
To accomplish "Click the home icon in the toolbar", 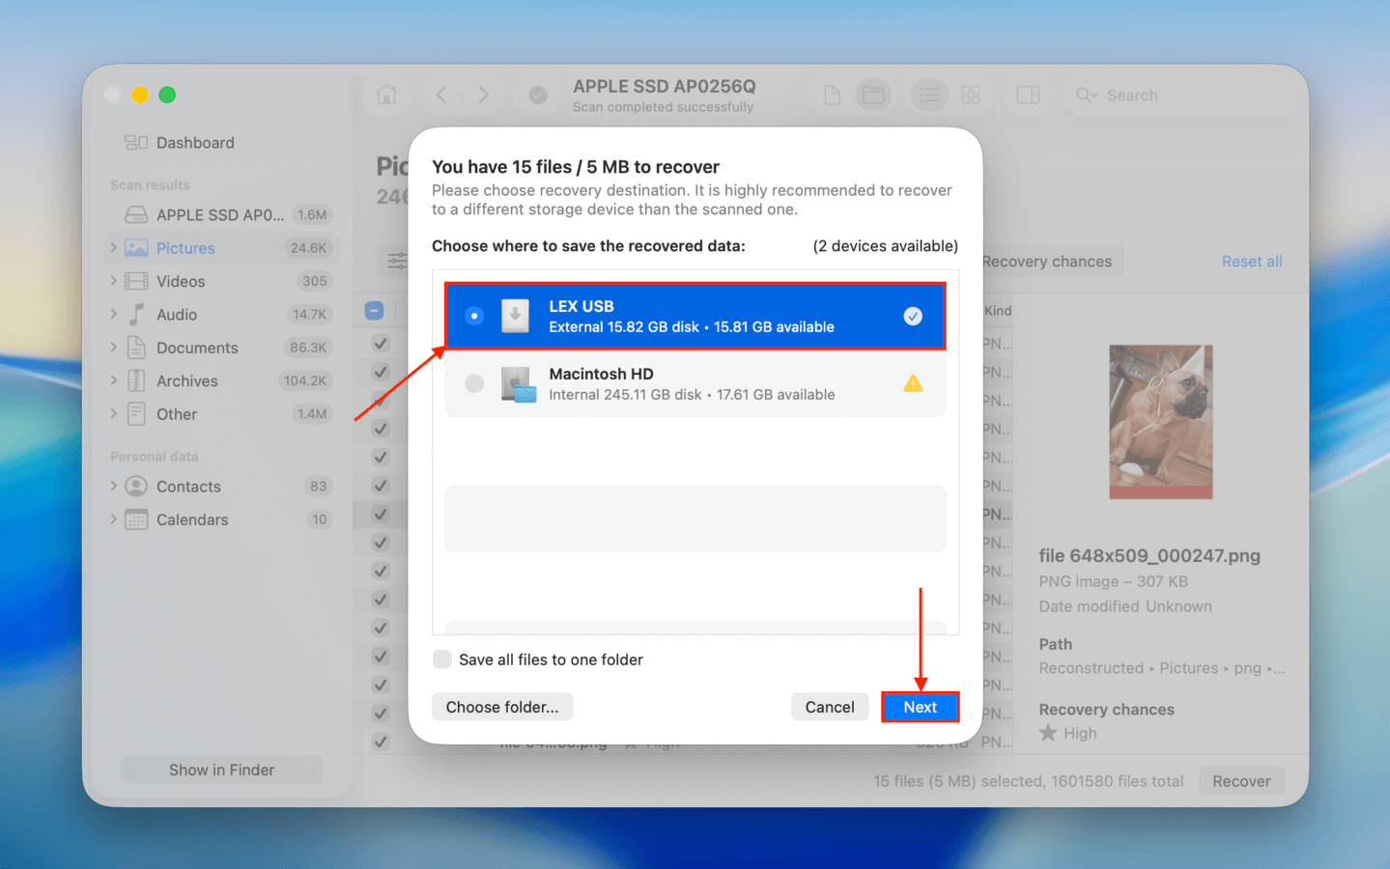I will coord(386,95).
